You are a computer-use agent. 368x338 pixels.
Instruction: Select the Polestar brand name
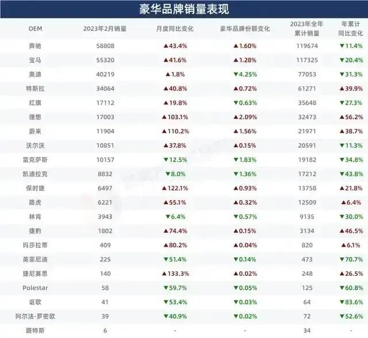pyautogui.click(x=35, y=288)
